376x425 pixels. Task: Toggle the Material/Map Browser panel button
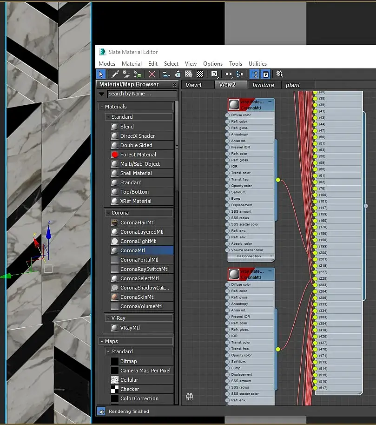tap(254, 74)
